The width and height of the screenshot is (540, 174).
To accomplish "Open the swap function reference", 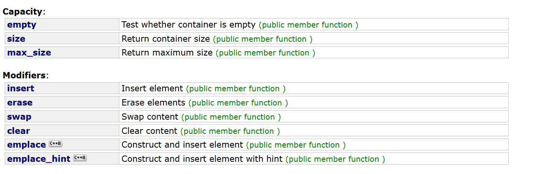I will coord(19,117).
